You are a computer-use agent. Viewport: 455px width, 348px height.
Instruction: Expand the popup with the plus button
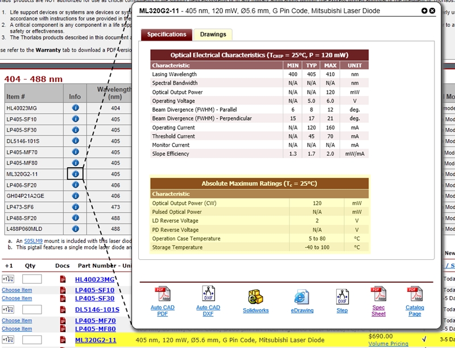424,11
